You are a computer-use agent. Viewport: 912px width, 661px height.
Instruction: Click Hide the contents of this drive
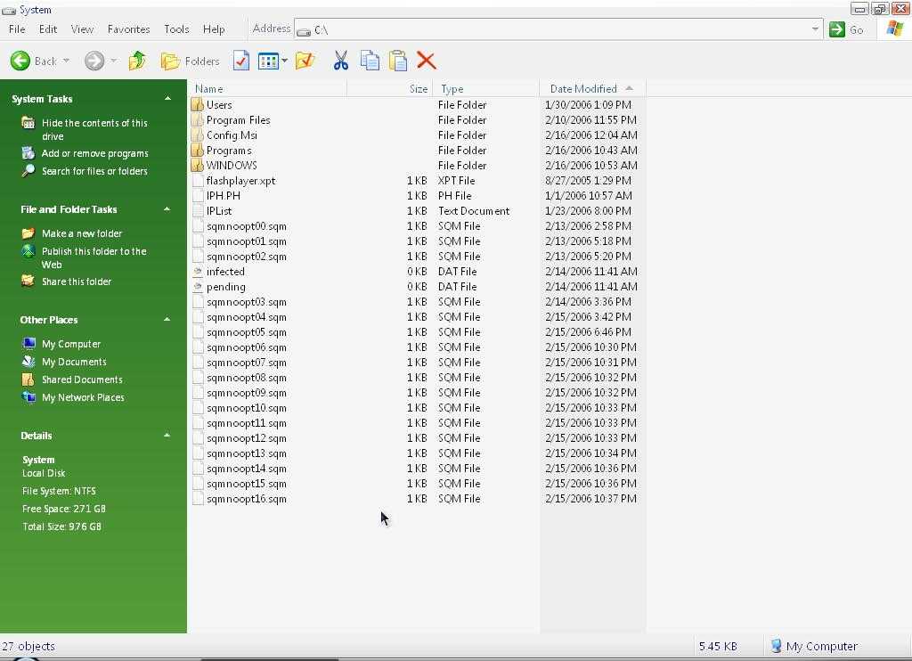[x=94, y=129]
